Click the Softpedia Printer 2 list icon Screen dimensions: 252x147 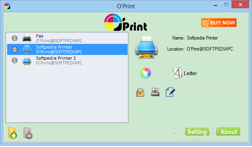click(27, 60)
